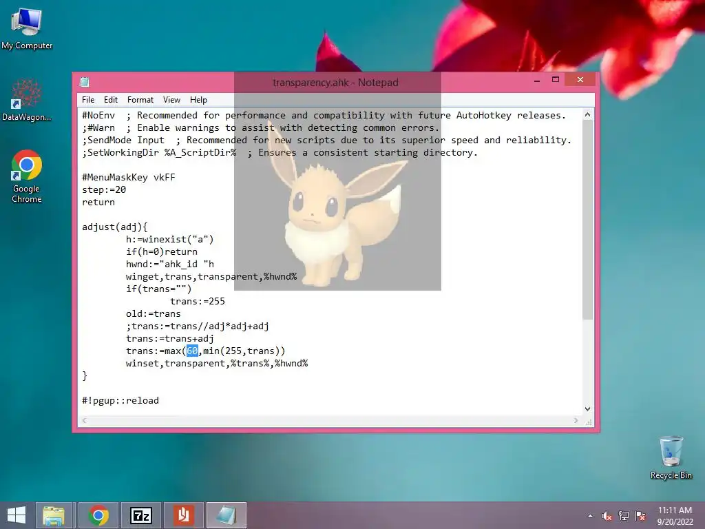Click the horizontal scrollbar right arrow
The image size is (705, 529).
point(576,421)
